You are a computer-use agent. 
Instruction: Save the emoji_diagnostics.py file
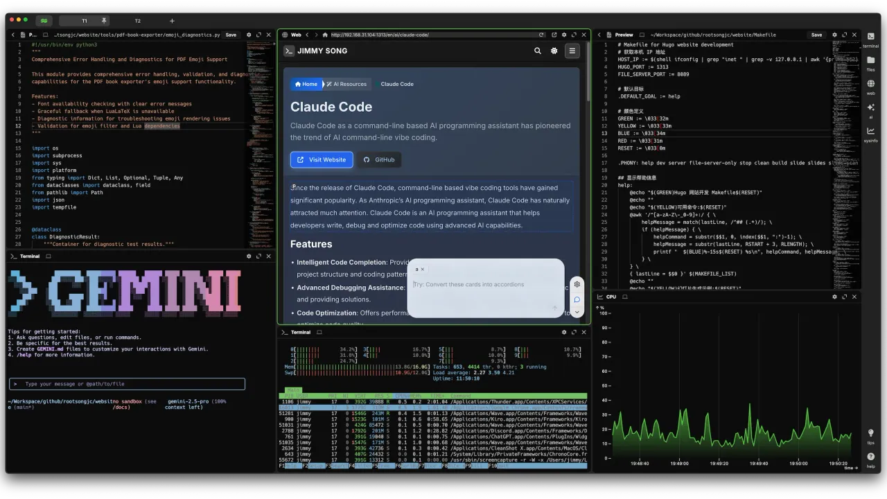pyautogui.click(x=231, y=35)
